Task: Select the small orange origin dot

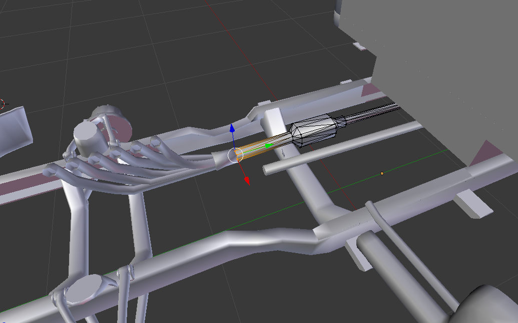Action: pos(382,173)
